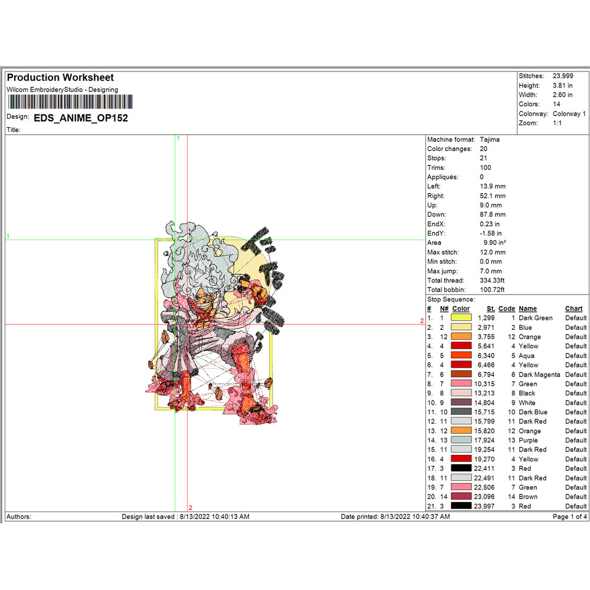The height and width of the screenshot is (590, 590).
Task: Click the 'Stop Sequence:' label
Action: pyautogui.click(x=451, y=300)
